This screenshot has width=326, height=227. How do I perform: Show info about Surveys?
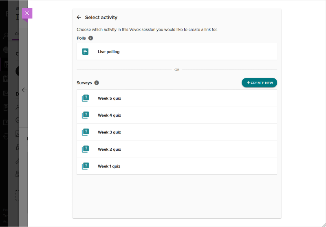pyautogui.click(x=97, y=83)
